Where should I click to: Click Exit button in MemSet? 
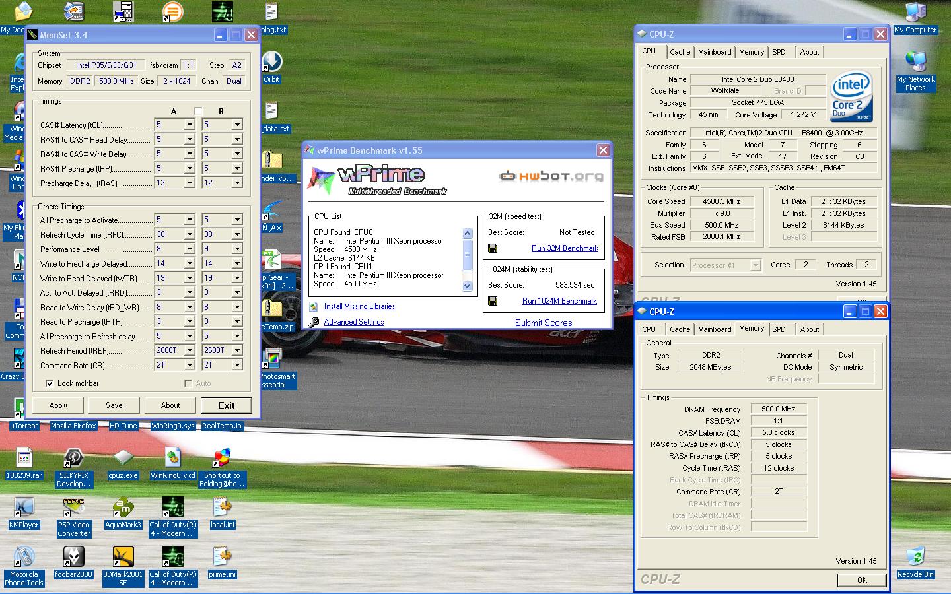click(227, 405)
